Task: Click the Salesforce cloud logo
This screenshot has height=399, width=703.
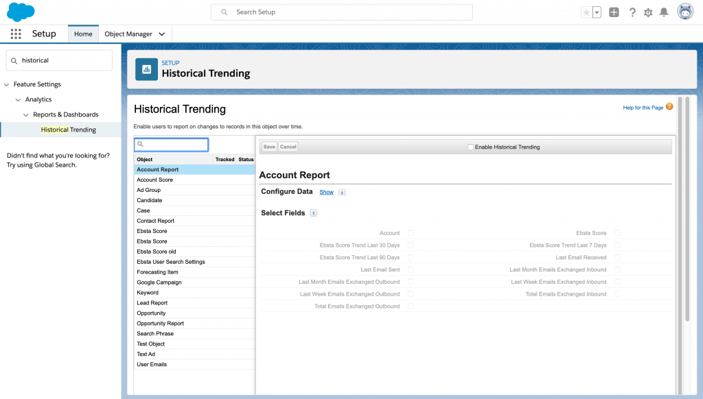Action: pos(21,12)
